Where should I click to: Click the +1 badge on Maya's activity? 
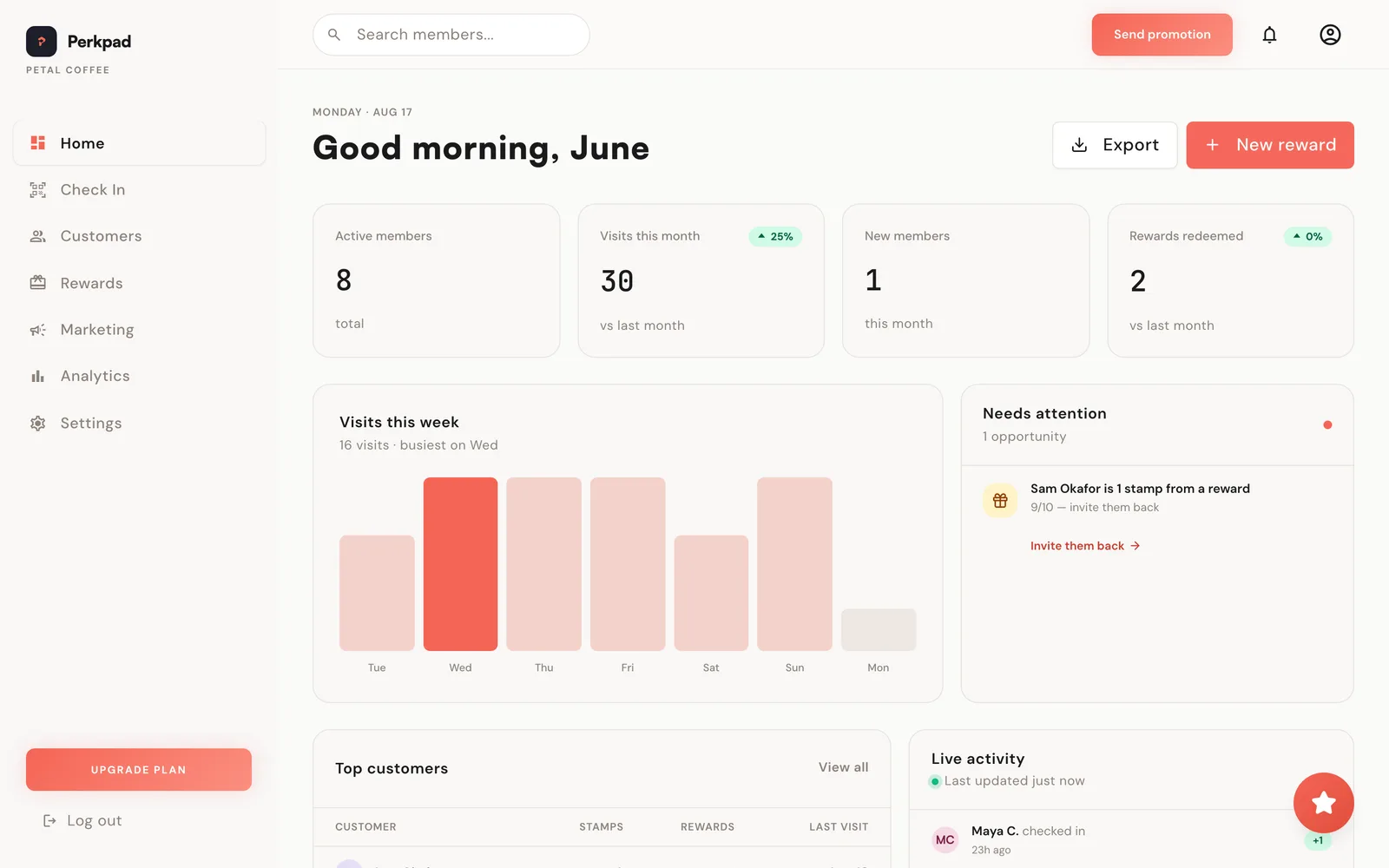point(1318,840)
